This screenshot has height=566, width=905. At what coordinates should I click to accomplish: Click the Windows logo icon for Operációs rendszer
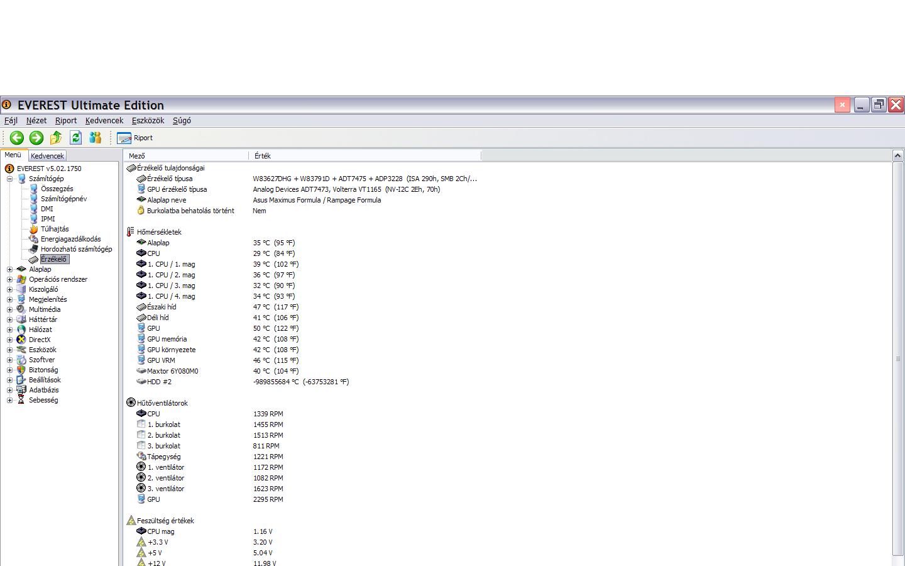click(21, 279)
